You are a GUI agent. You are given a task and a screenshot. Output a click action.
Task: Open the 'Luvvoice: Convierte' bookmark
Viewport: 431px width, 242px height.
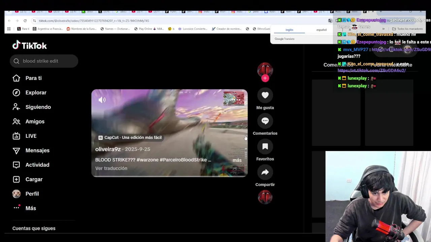click(193, 29)
